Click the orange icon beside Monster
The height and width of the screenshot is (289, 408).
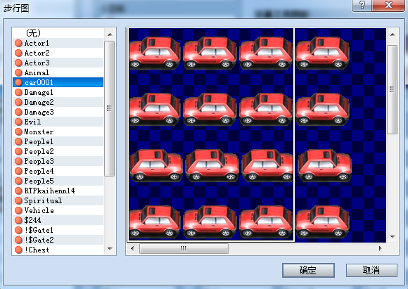click(x=18, y=131)
